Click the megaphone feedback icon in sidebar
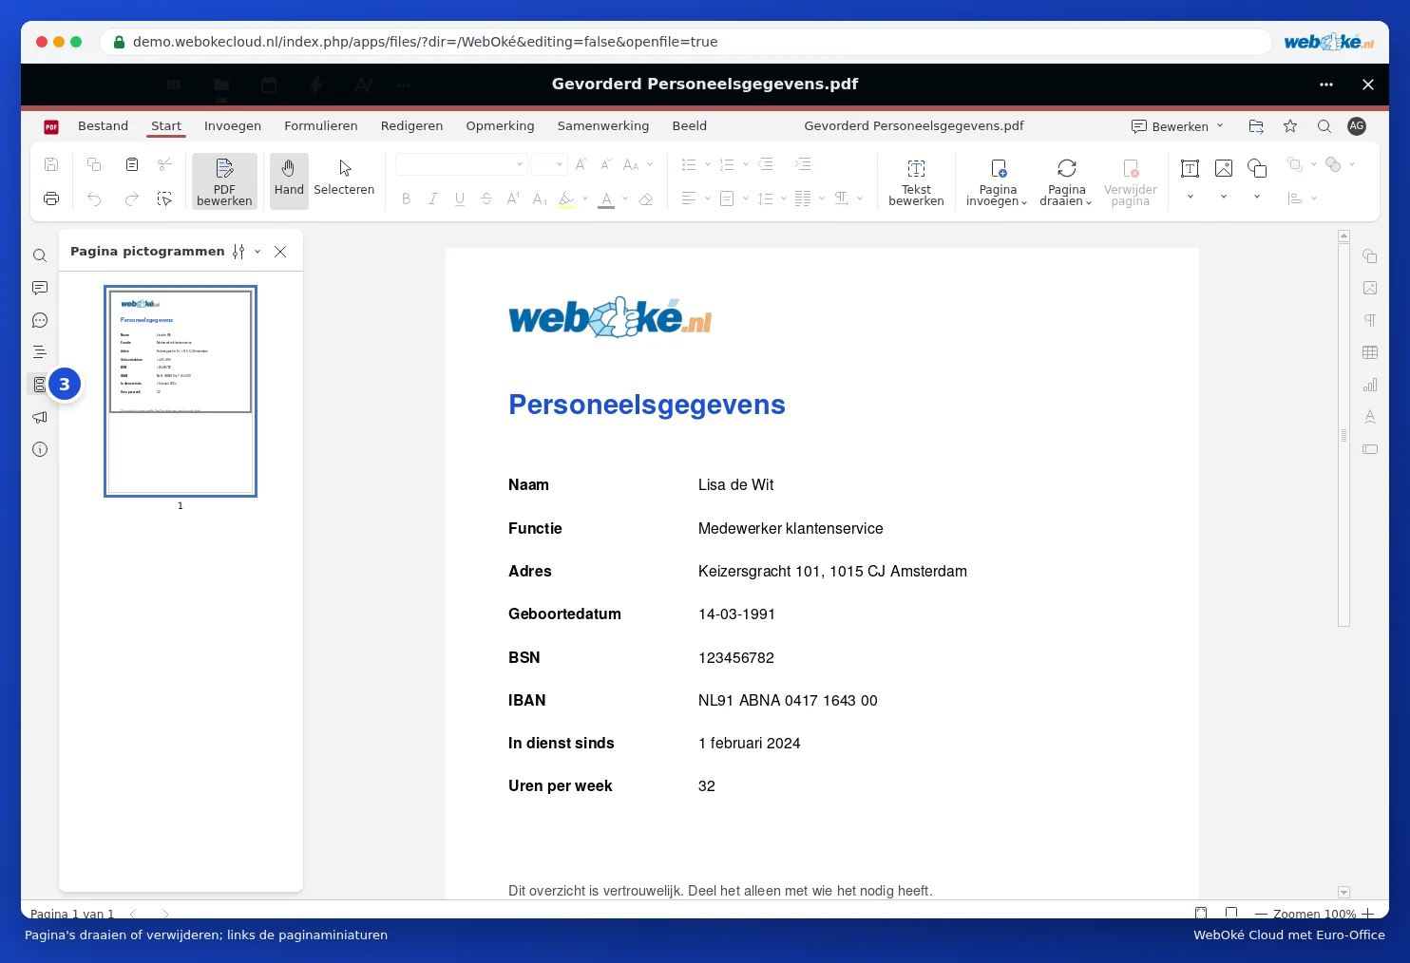Viewport: 1410px width, 963px height. click(x=40, y=417)
